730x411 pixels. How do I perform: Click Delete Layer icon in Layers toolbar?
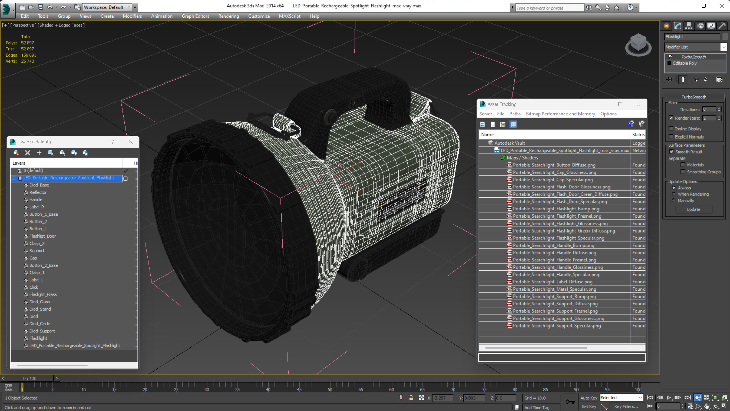pyautogui.click(x=27, y=153)
